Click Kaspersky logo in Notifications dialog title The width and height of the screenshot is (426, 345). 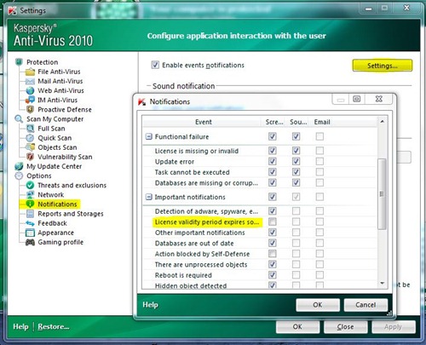[141, 101]
